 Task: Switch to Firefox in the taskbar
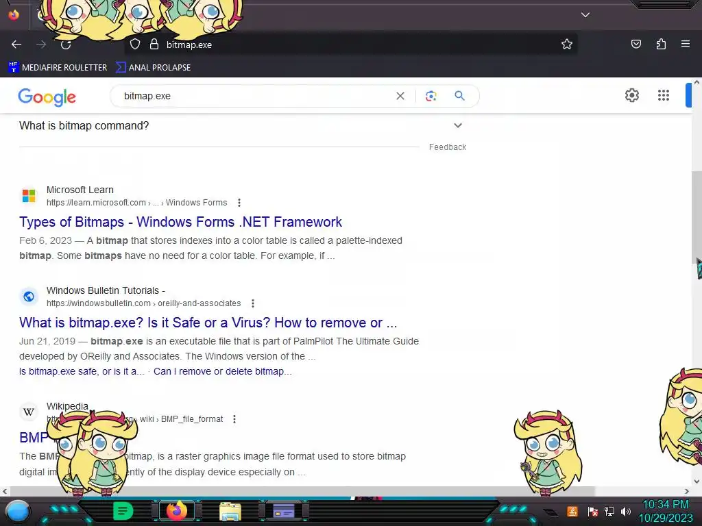[x=176, y=511]
